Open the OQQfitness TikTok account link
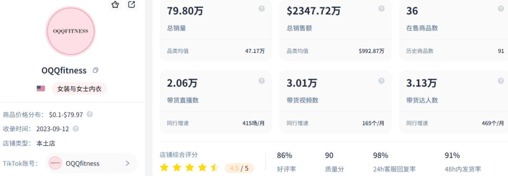The height and width of the screenshot is (176, 508). click(x=91, y=163)
